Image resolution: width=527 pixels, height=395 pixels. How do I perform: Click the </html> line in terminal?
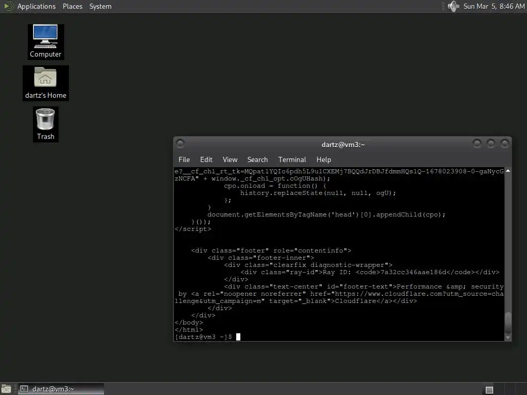click(189, 330)
